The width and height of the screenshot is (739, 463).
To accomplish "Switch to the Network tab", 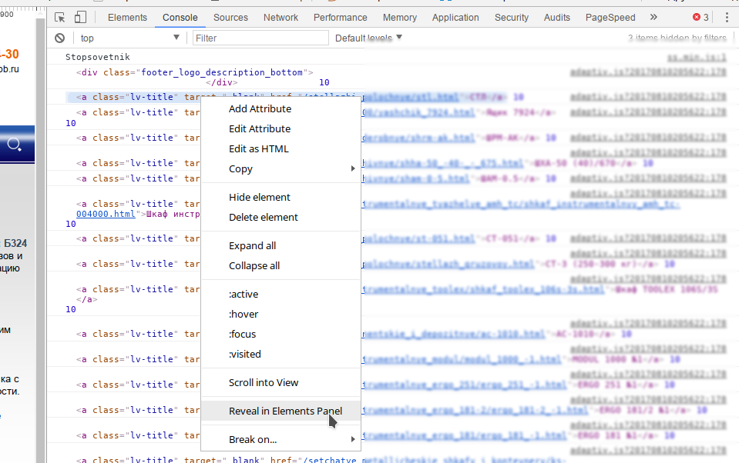I will 280,16.
